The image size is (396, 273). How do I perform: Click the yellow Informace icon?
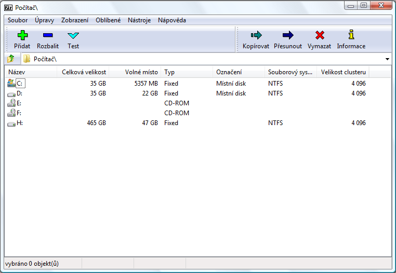click(x=351, y=35)
